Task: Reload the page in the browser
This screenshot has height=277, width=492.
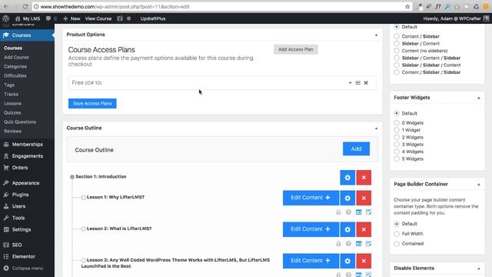Action: 25,6
